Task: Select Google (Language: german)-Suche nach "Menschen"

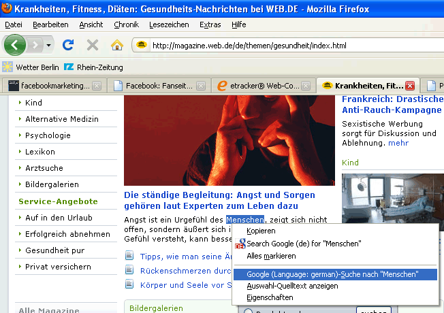Action: pyautogui.click(x=335, y=274)
